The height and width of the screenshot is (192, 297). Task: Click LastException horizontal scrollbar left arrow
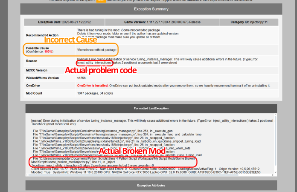27,175
